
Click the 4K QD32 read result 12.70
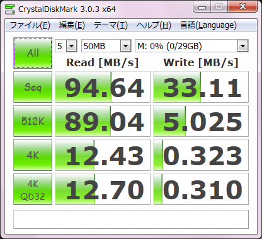tap(103, 189)
